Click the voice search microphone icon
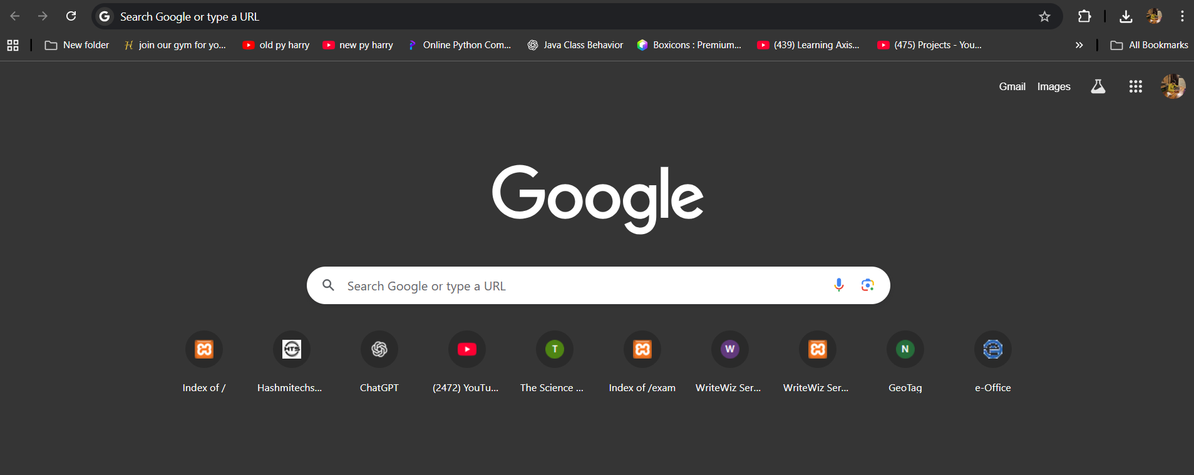 (x=838, y=285)
